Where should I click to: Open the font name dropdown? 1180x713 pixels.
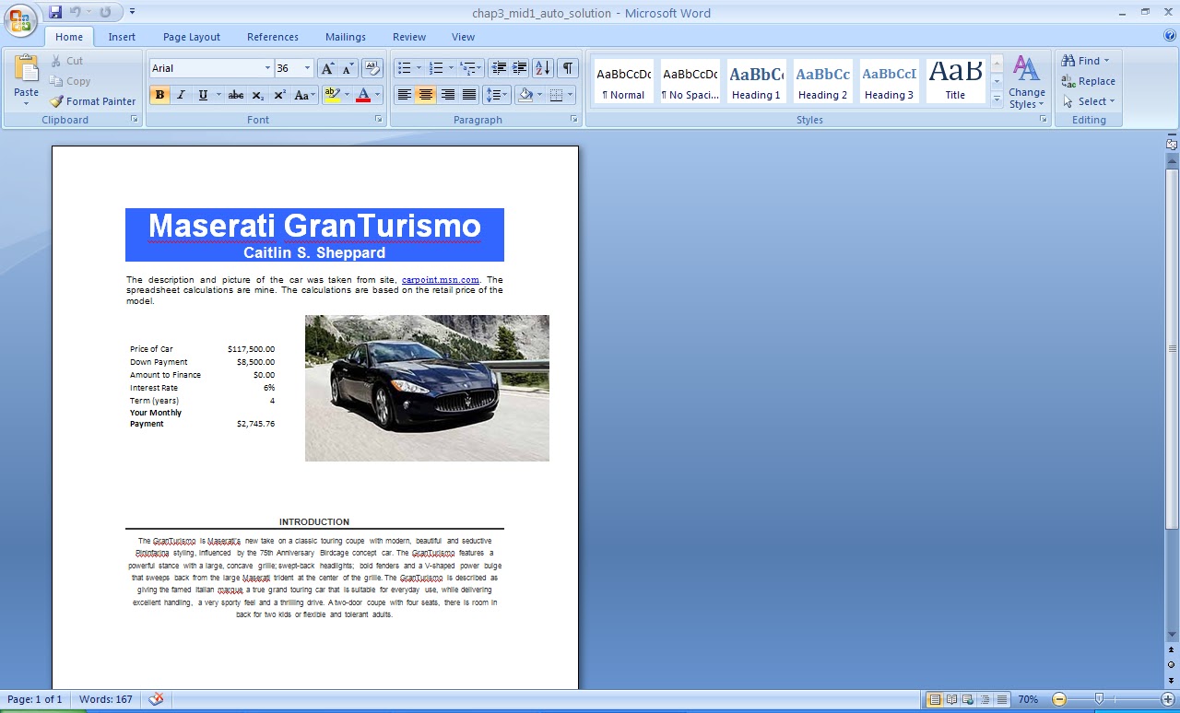pos(267,68)
